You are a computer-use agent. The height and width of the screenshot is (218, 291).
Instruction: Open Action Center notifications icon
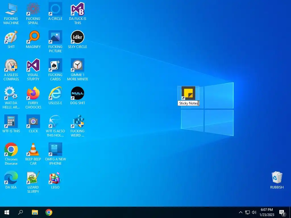[282, 213]
